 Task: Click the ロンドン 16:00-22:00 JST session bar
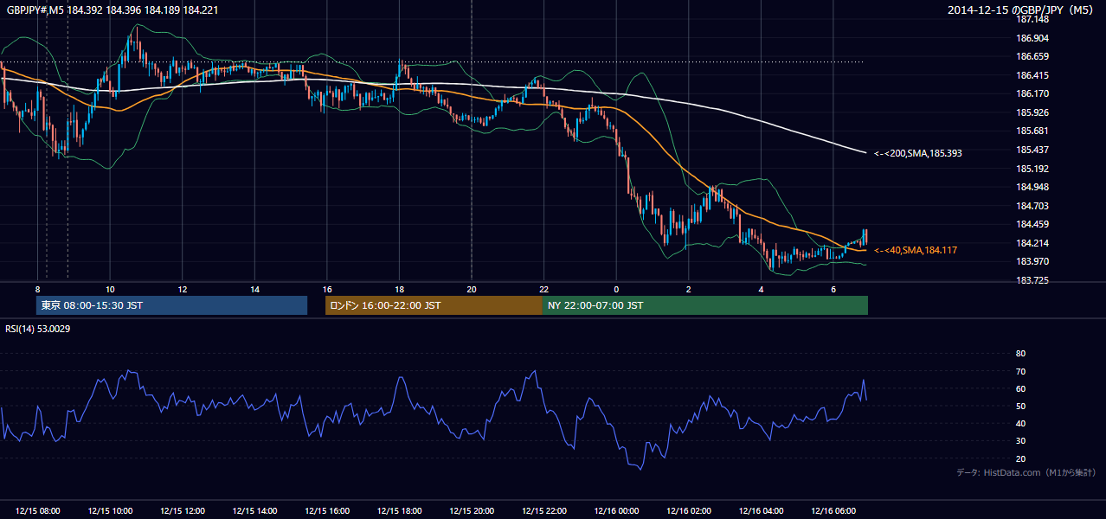[434, 305]
